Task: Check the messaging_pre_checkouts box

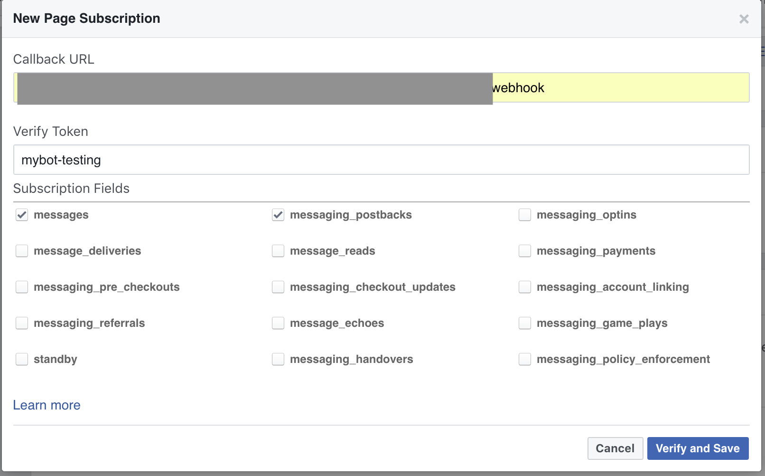Action: click(21, 287)
